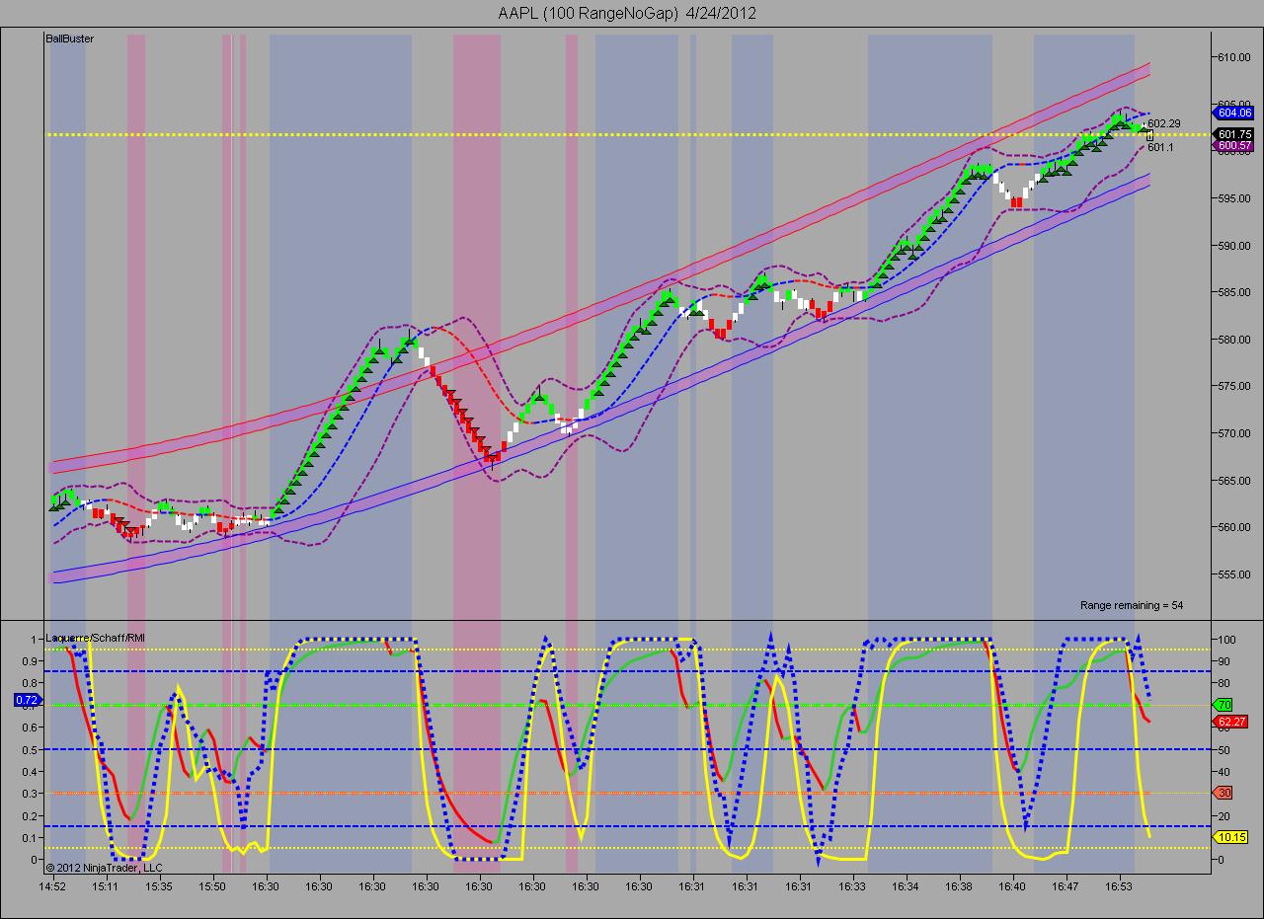
Task: Click the green 70 level marker
Action: [1222, 705]
